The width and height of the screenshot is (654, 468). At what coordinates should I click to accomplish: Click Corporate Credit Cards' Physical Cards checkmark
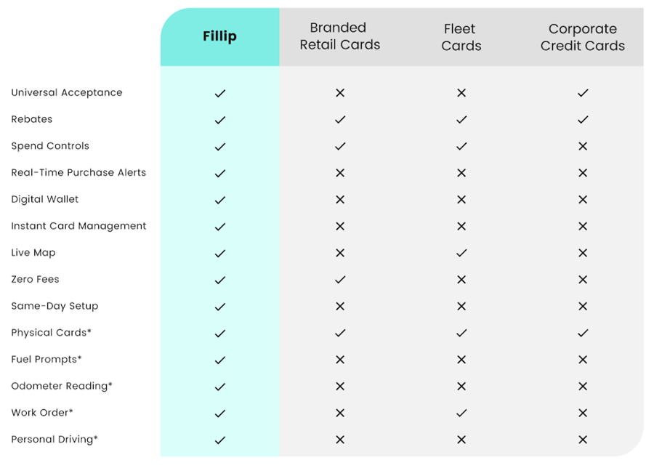(x=583, y=333)
